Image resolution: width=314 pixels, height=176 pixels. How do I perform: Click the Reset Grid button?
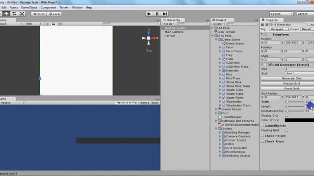(x=288, y=88)
